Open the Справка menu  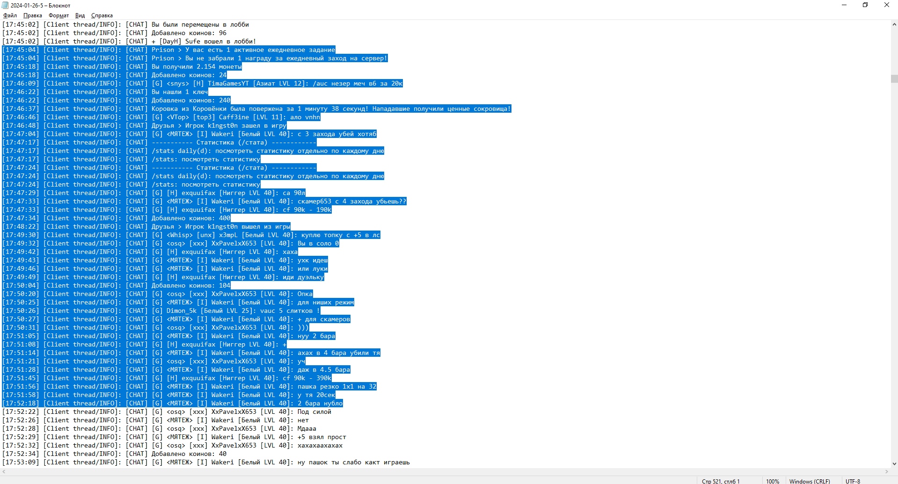(101, 15)
